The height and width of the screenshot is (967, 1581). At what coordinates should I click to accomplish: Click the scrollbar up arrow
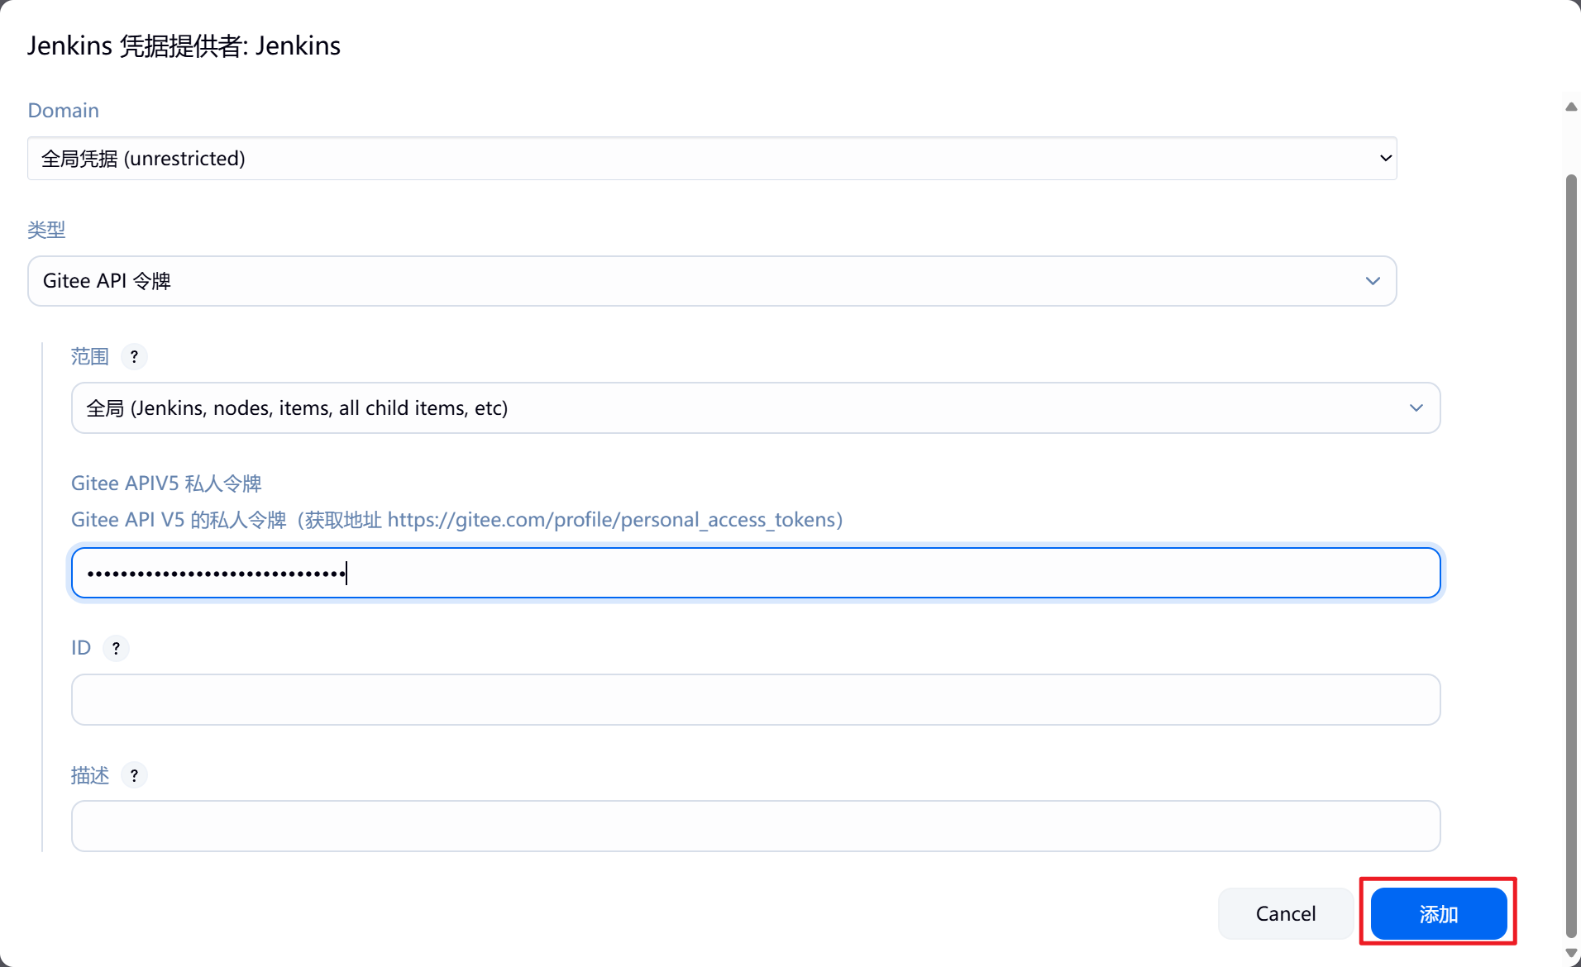pos(1571,107)
